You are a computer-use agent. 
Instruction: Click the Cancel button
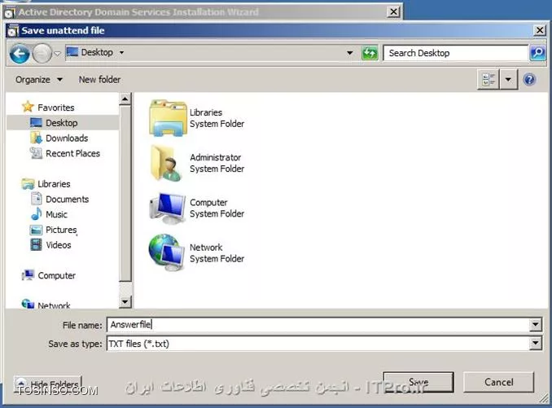pyautogui.click(x=498, y=382)
